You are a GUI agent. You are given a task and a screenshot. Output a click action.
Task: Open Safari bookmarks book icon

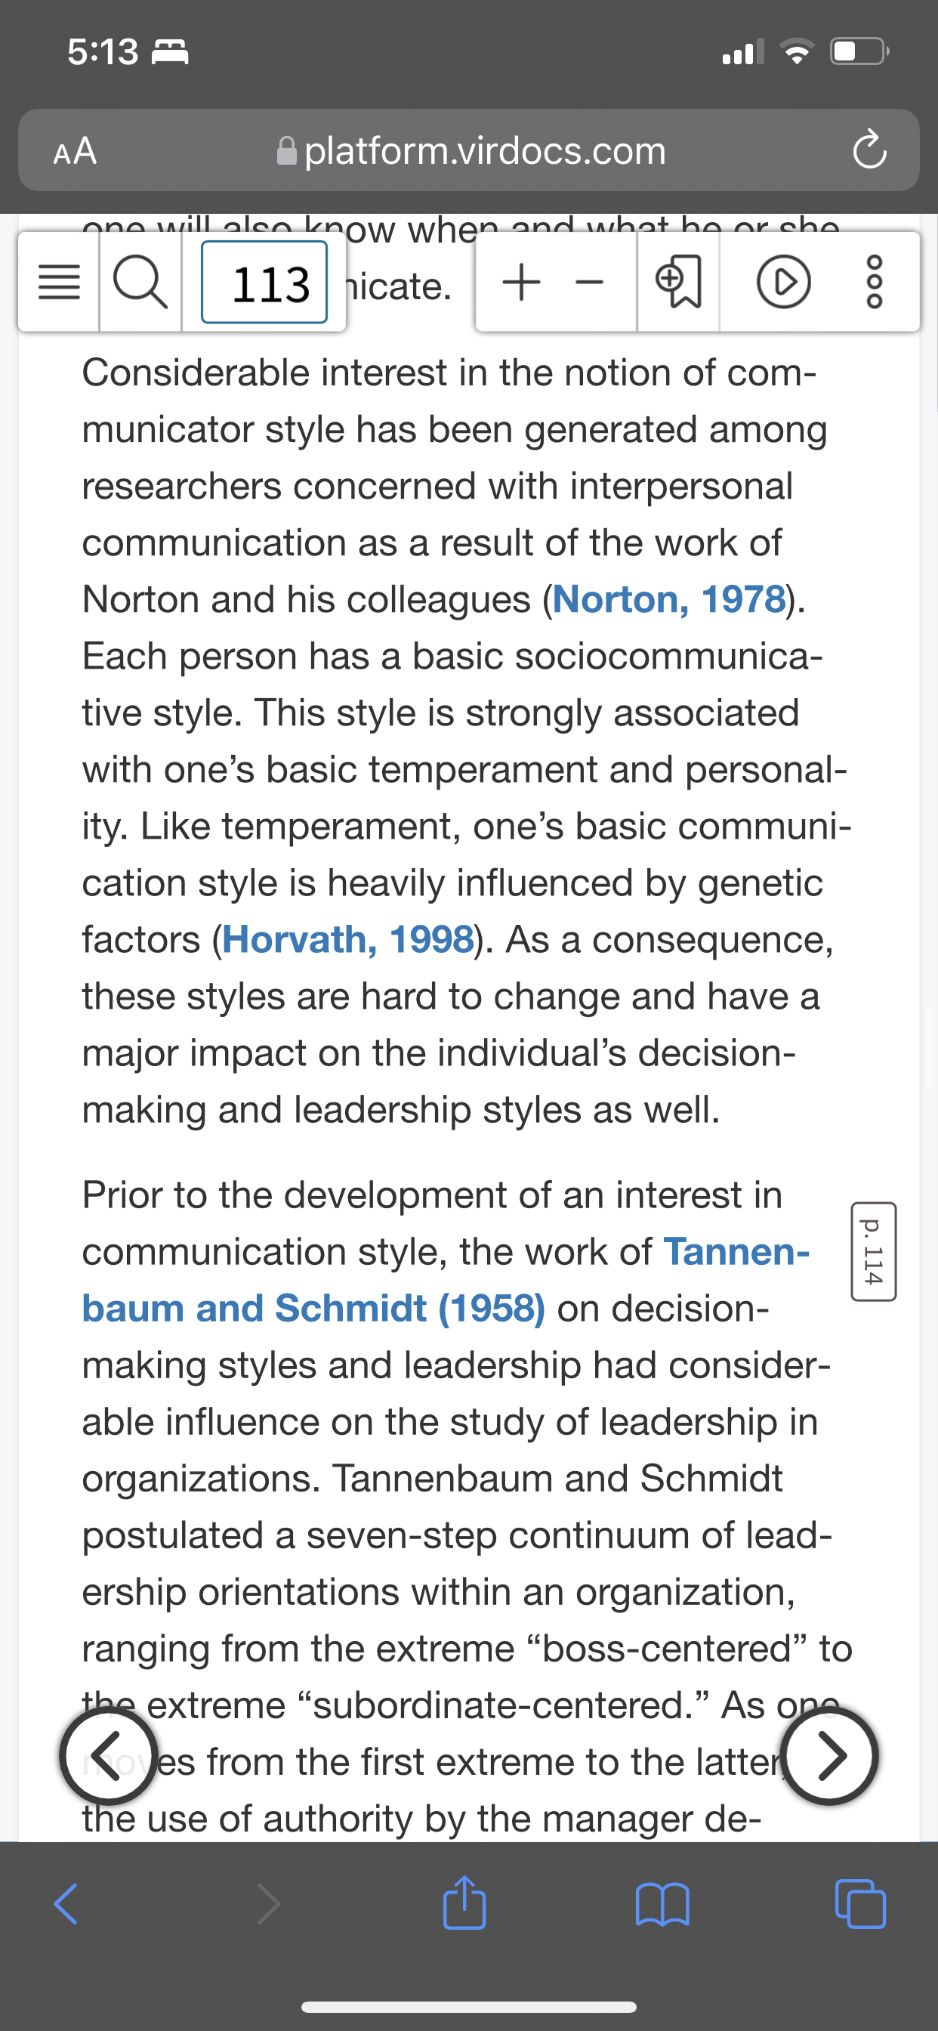[662, 1904]
